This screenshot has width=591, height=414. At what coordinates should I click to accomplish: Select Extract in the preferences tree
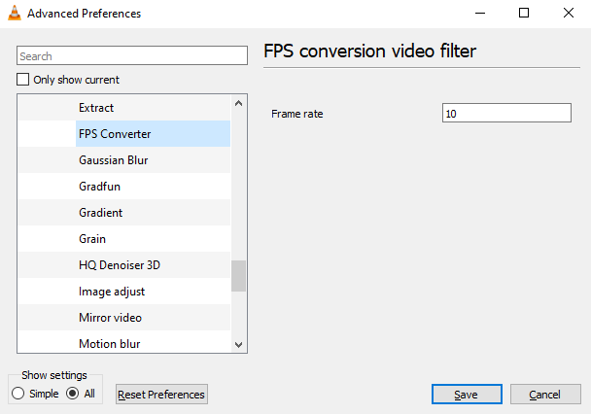pyautogui.click(x=96, y=108)
